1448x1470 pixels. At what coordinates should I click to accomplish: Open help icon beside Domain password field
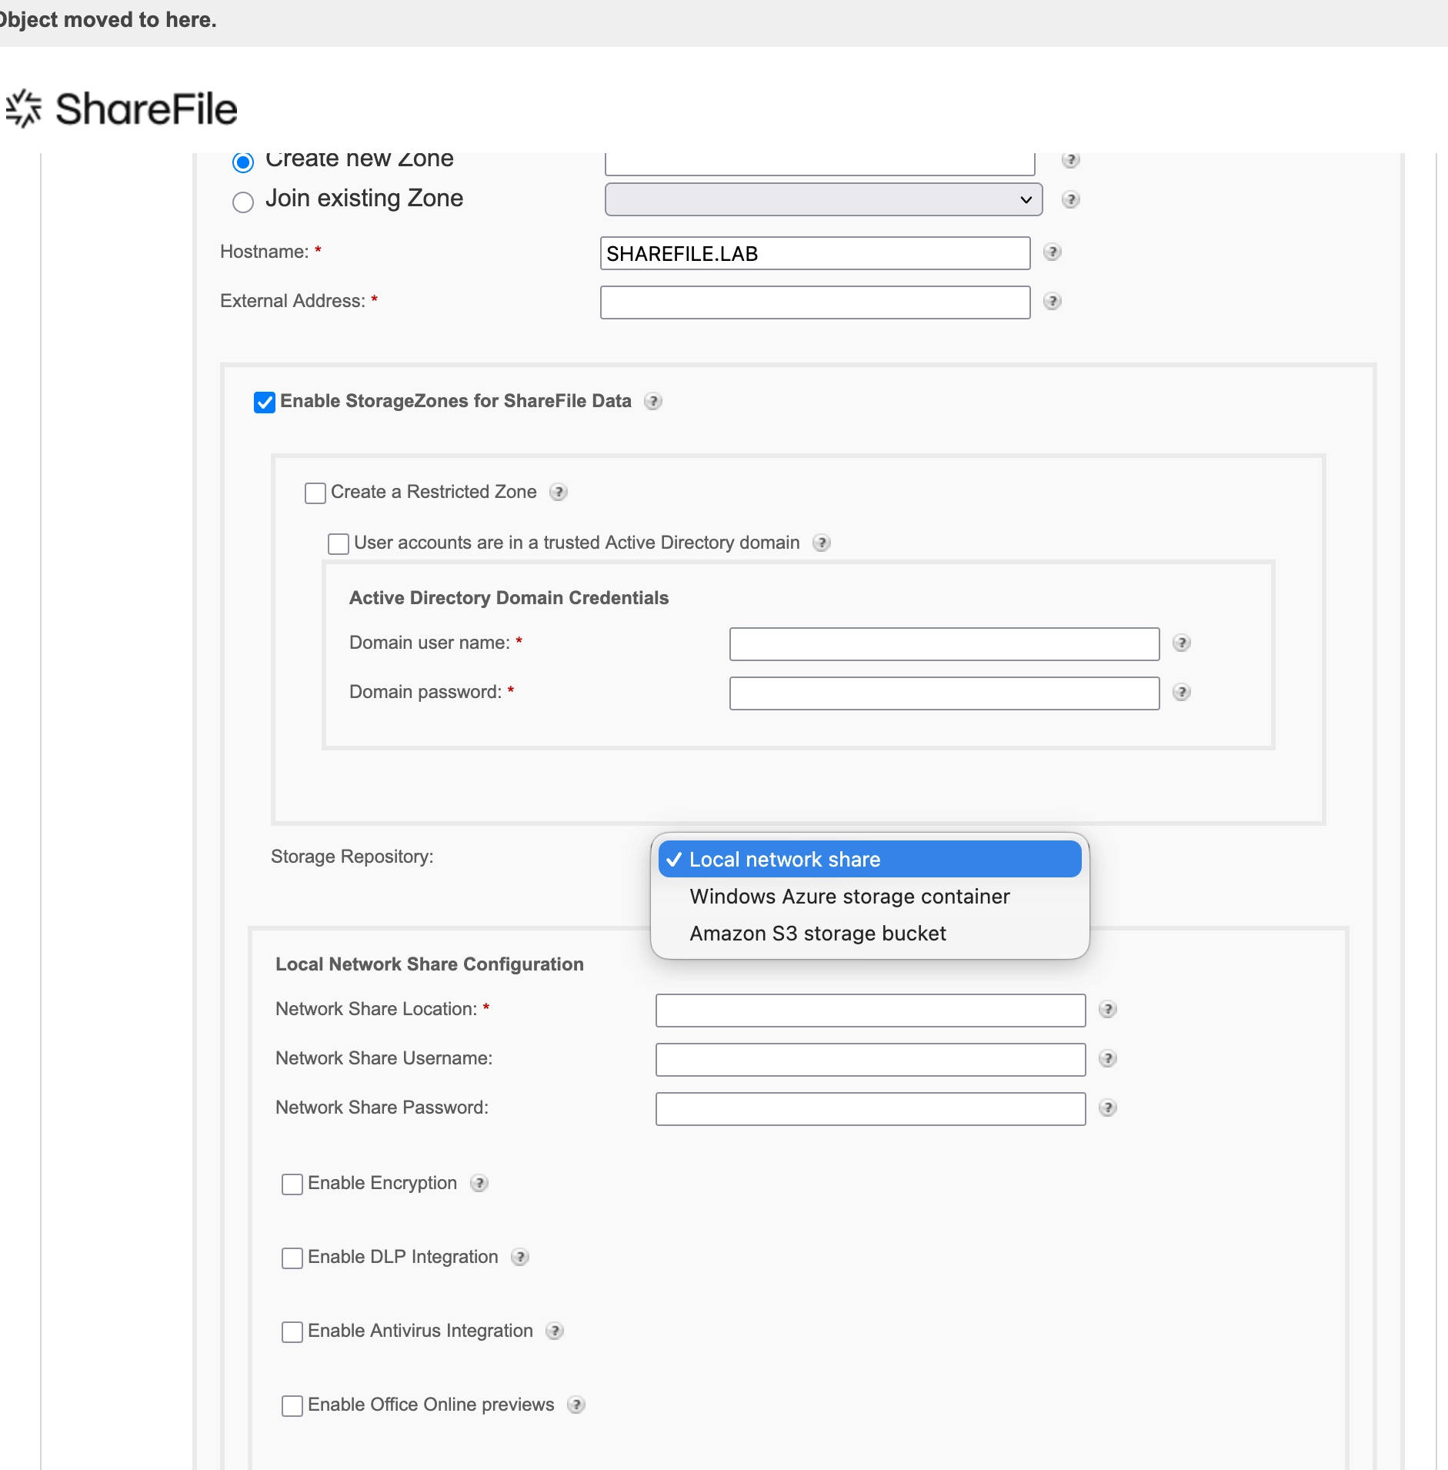click(1181, 693)
